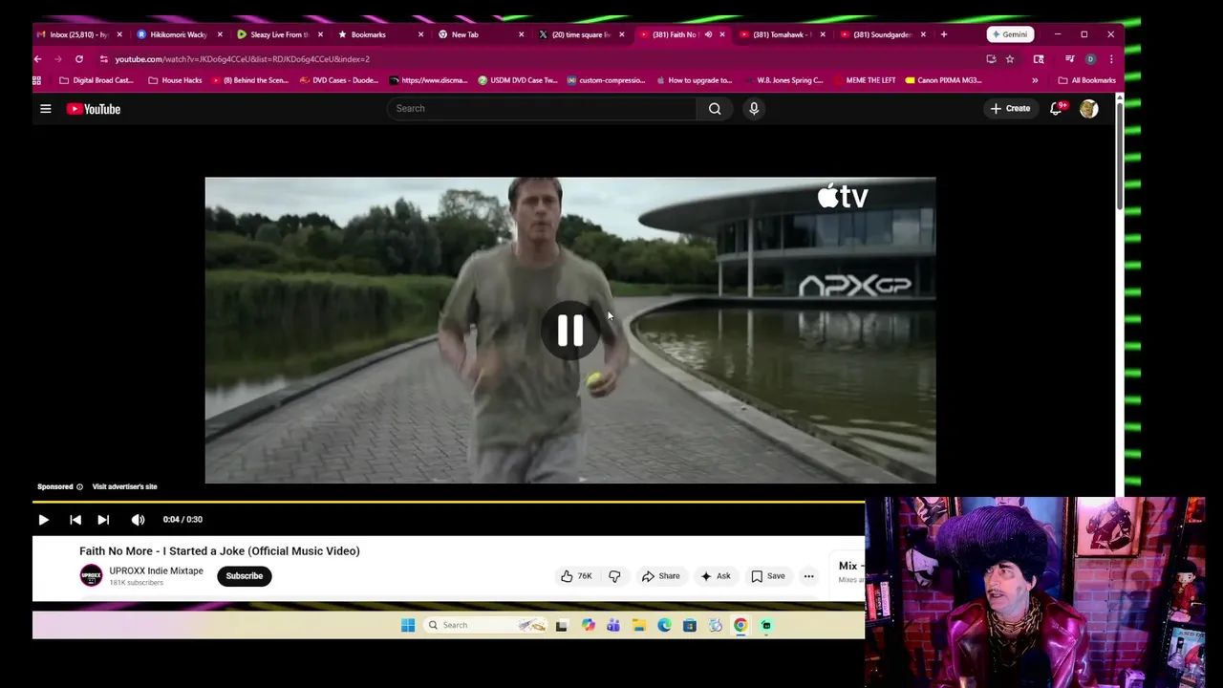Viewport: 1223px width, 688px height.
Task: Click the play button in the player bar
Action: point(43,520)
